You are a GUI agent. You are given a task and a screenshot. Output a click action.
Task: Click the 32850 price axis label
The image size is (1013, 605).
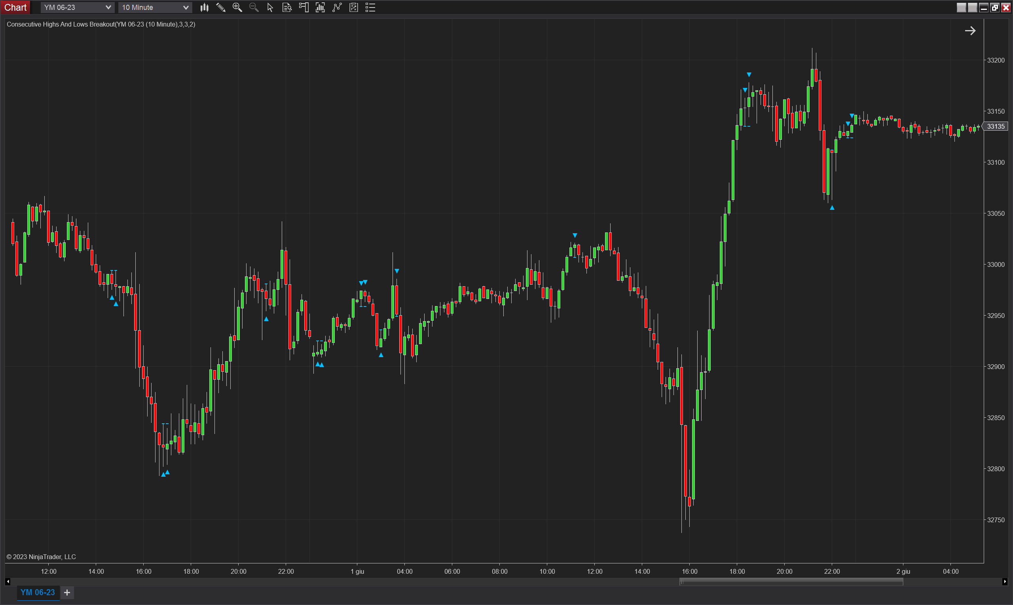(996, 418)
